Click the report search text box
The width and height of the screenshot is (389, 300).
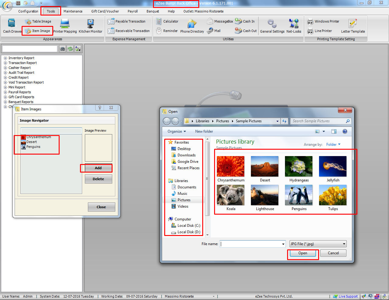point(30,49)
